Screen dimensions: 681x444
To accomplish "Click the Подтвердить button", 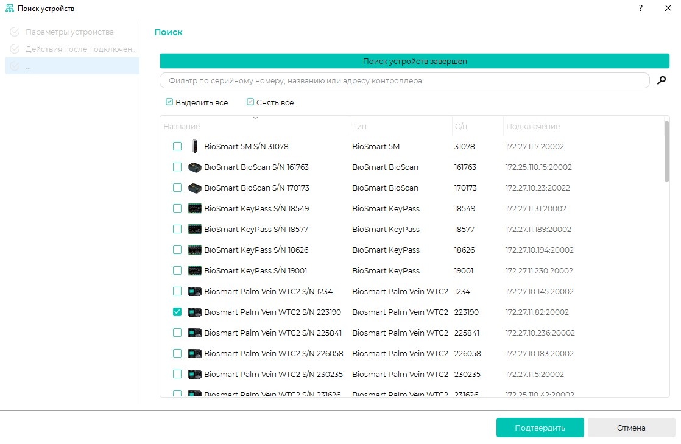I will click(x=540, y=428).
